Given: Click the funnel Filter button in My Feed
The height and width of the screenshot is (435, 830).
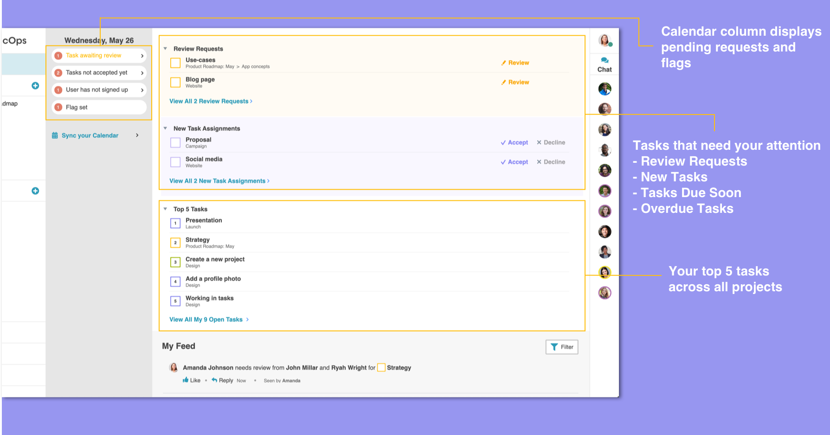Looking at the screenshot, I should [561, 347].
